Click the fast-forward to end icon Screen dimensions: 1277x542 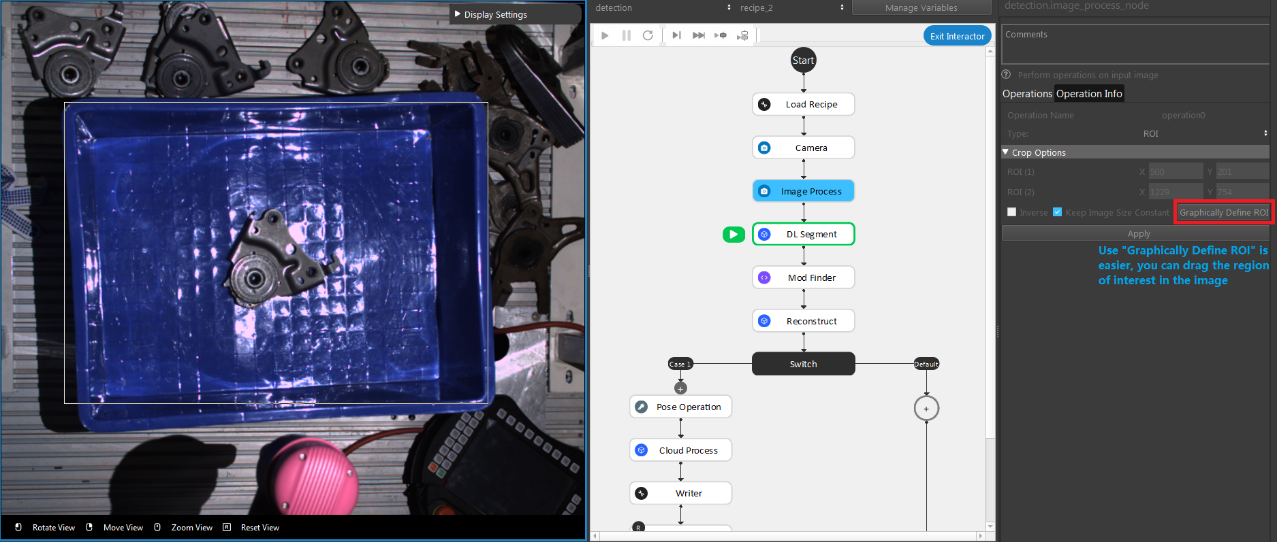click(x=698, y=35)
